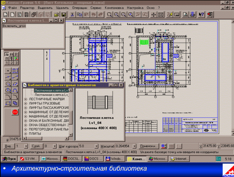Open the Компоновка menu
The width and height of the screenshot is (234, 177).
[x=114, y=8]
